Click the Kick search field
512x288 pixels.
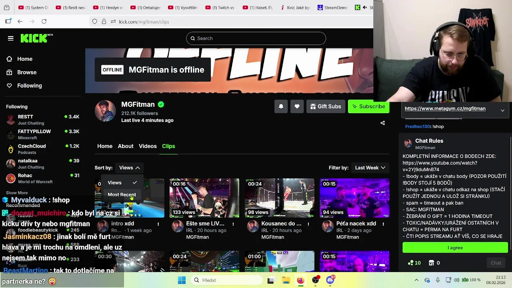[x=256, y=38]
